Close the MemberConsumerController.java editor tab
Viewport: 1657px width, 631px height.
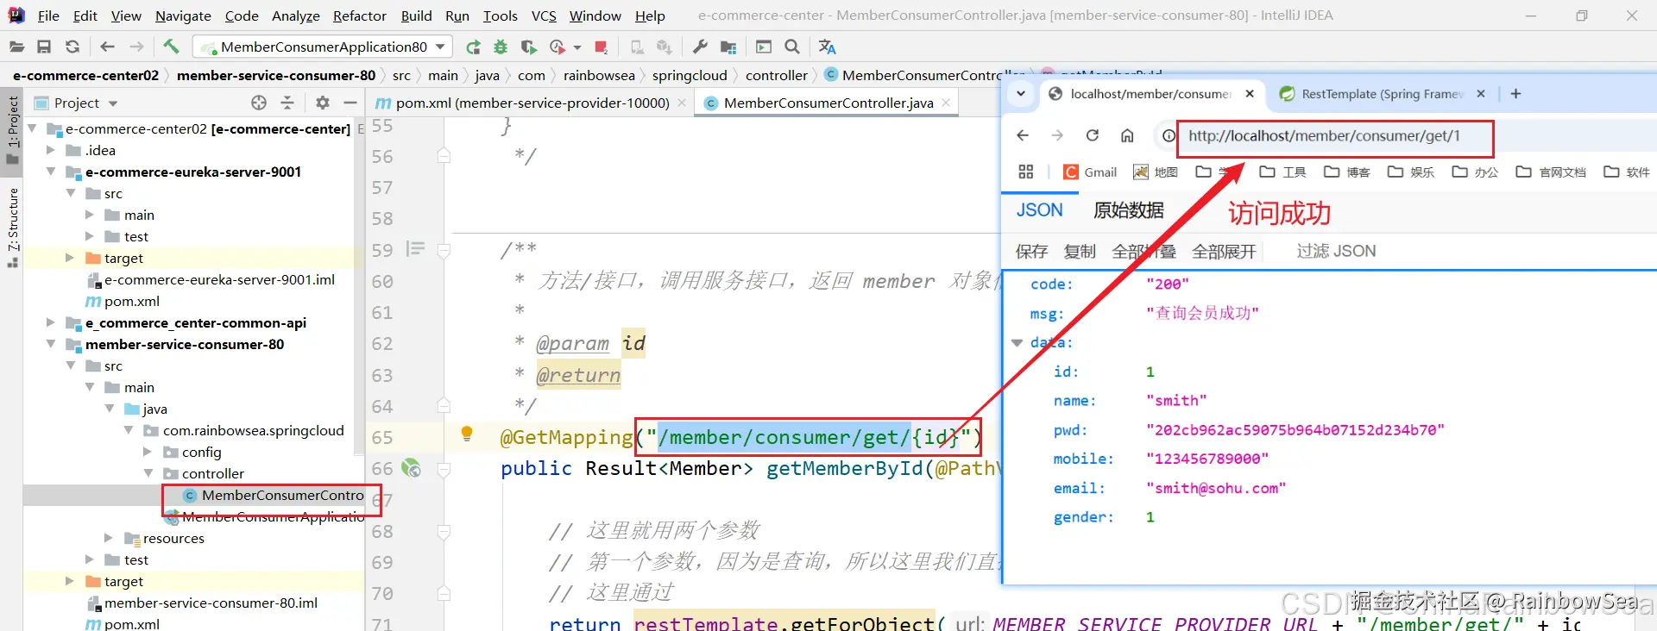[946, 103]
